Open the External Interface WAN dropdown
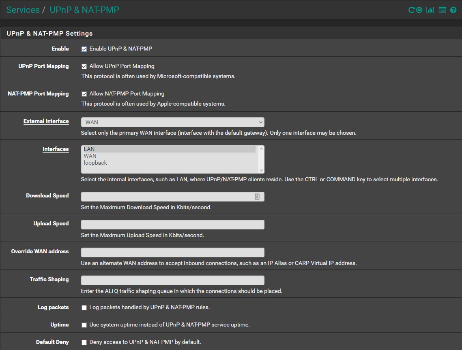This screenshot has width=462, height=350. (x=172, y=122)
